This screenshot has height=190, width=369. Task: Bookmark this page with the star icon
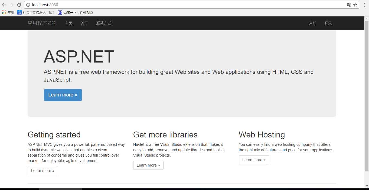(x=355, y=5)
